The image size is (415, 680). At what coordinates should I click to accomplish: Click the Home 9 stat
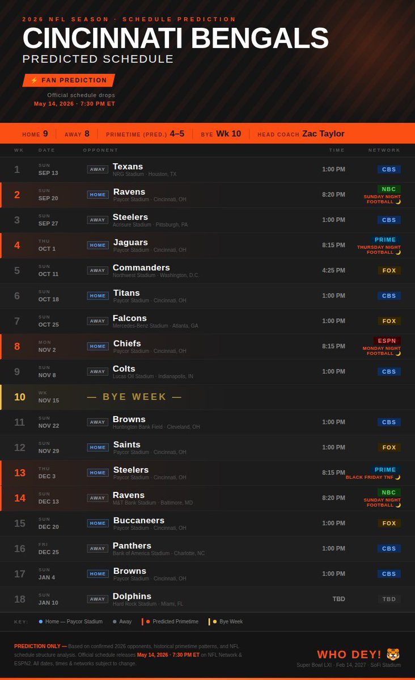35,134
